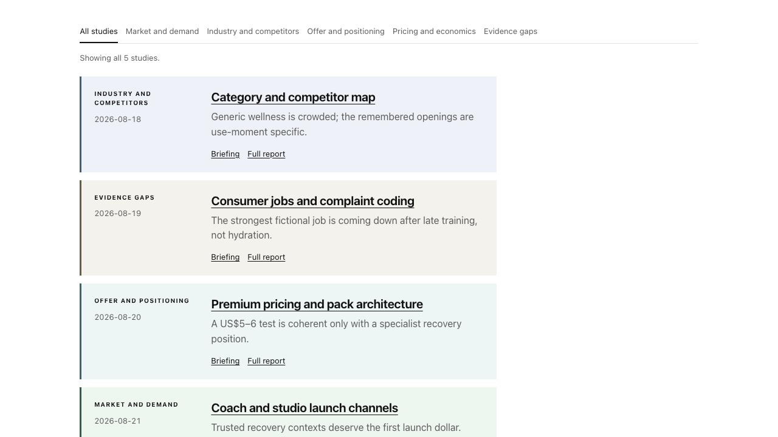The width and height of the screenshot is (778, 437).
Task: Click the date 2026-08-19
Action: 118,214
